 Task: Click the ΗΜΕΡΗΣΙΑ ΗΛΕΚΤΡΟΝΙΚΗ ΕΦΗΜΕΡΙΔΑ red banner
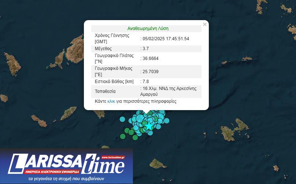coord(52,171)
